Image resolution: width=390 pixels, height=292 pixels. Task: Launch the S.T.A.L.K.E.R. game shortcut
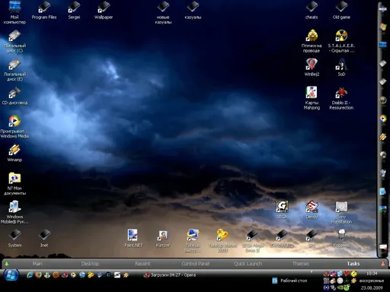pos(341,41)
